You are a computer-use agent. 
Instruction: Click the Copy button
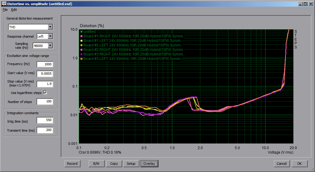click(x=114, y=164)
